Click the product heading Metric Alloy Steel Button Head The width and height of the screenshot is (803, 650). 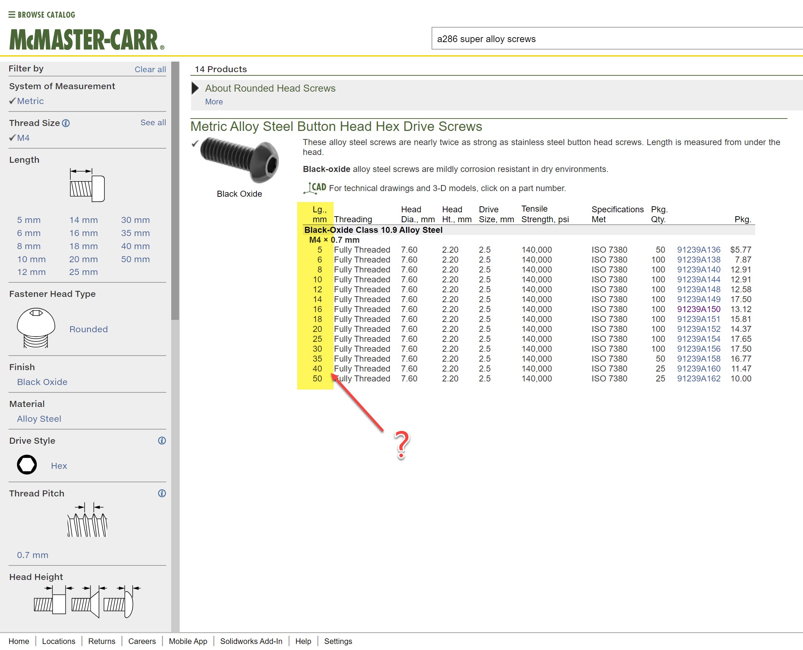[x=336, y=127]
